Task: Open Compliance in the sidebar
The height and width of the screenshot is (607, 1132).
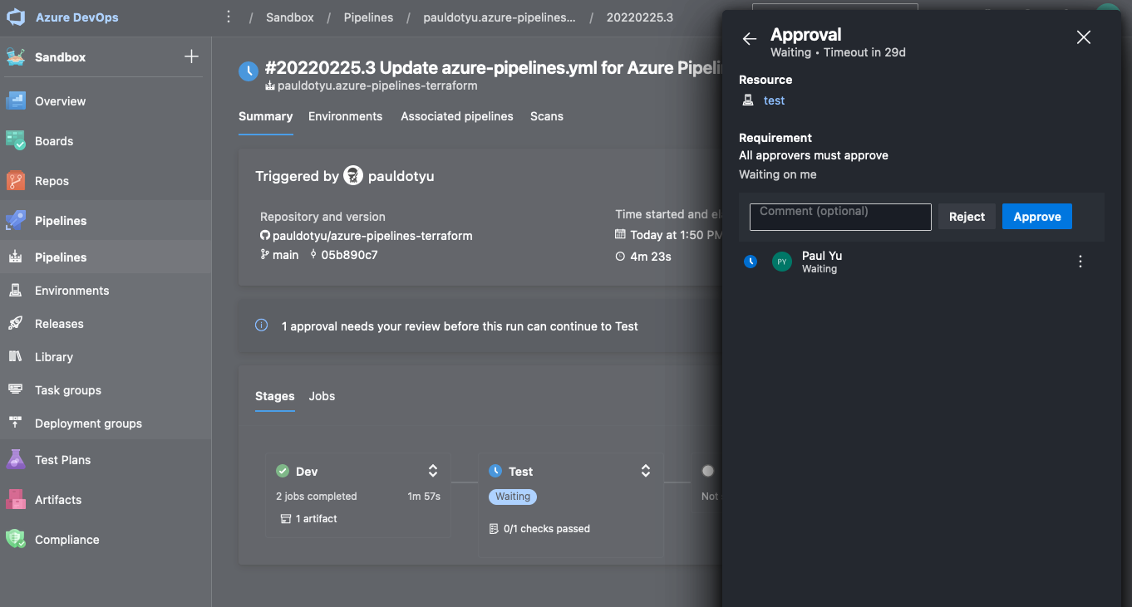Action: 66,540
